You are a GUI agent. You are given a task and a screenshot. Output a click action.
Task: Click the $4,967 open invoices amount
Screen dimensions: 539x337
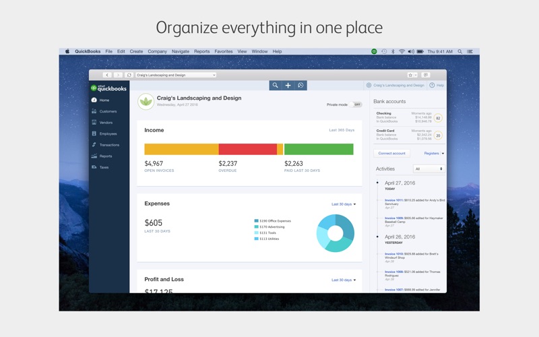(154, 163)
